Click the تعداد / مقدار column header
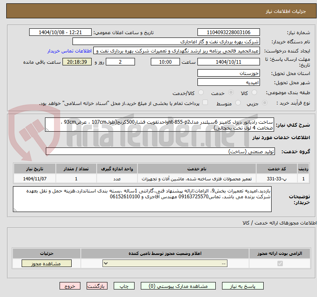The image size is (317, 297). (76, 169)
